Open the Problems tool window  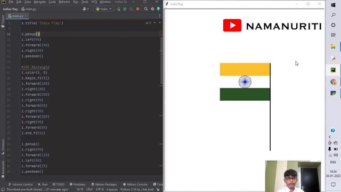[x=77, y=185]
